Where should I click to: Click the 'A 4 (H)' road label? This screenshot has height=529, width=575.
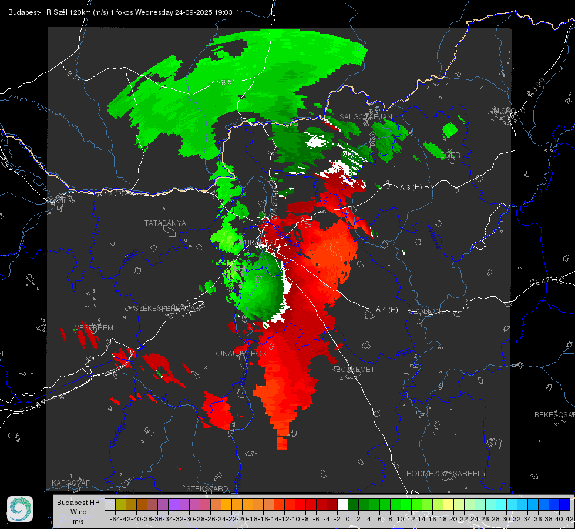(387, 310)
